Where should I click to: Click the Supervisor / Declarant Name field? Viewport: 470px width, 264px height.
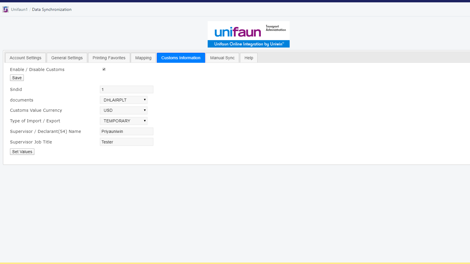(127, 131)
